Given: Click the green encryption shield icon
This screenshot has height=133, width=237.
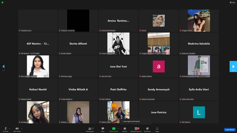Looking at the screenshot, I should (x=3, y=3).
